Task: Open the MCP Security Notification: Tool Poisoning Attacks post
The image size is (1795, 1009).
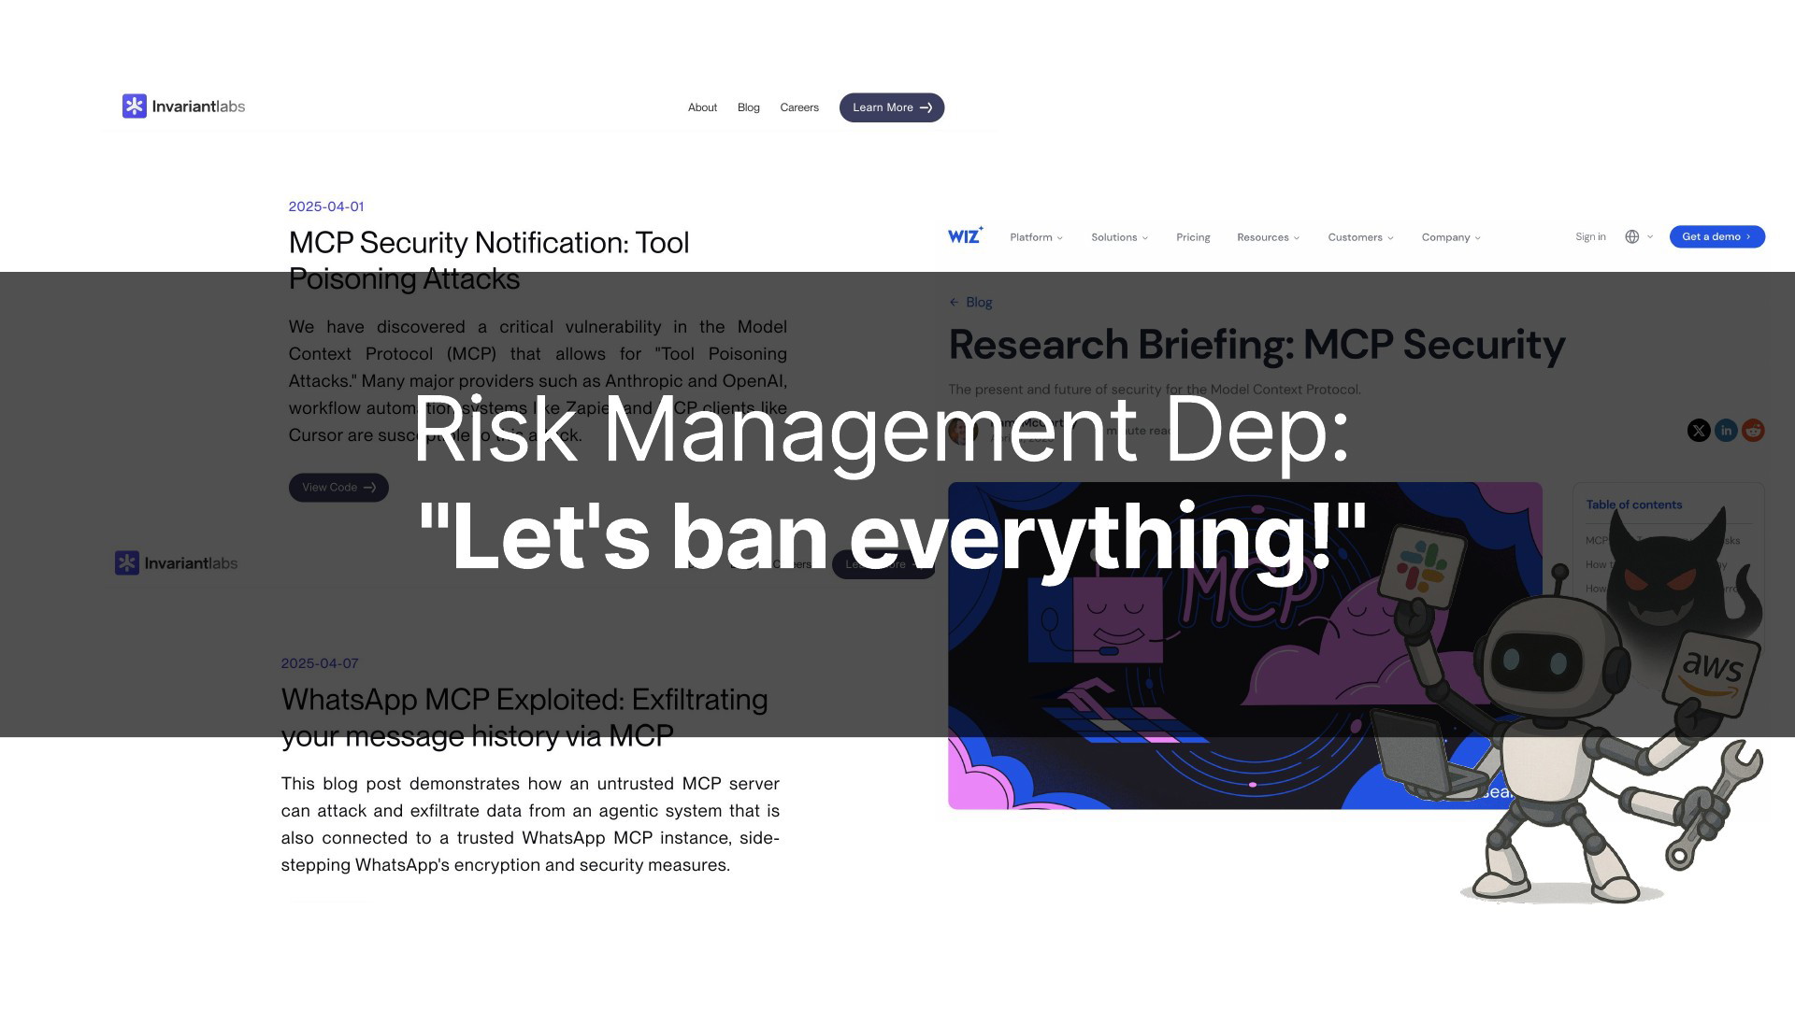Action: coord(489,260)
